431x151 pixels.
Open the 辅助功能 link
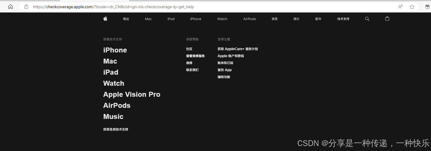(224, 77)
